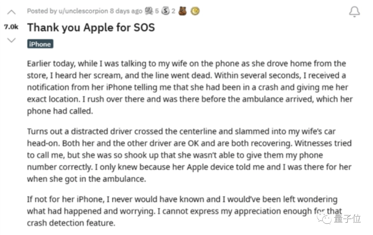
Task: Upvote the Thank you Apple post
Action: [x=11, y=13]
